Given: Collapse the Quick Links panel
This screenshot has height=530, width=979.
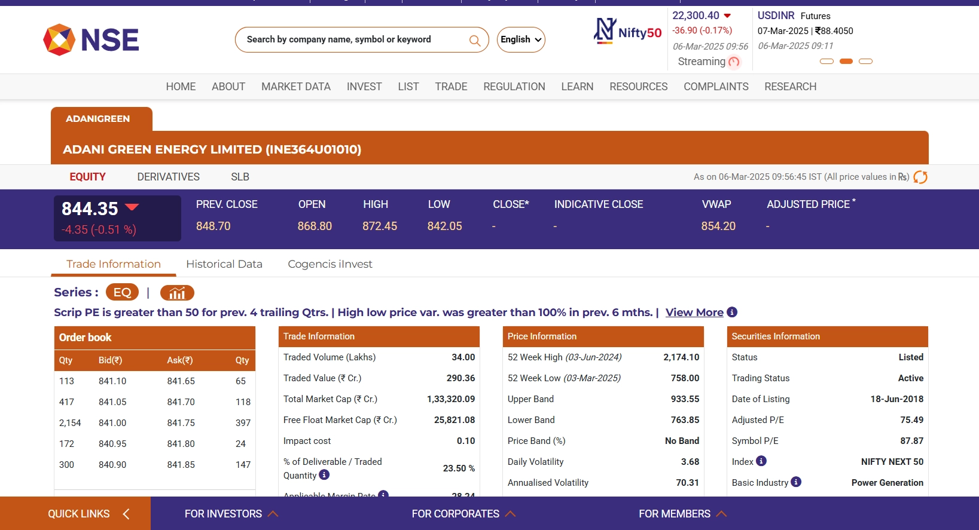Looking at the screenshot, I should [126, 514].
